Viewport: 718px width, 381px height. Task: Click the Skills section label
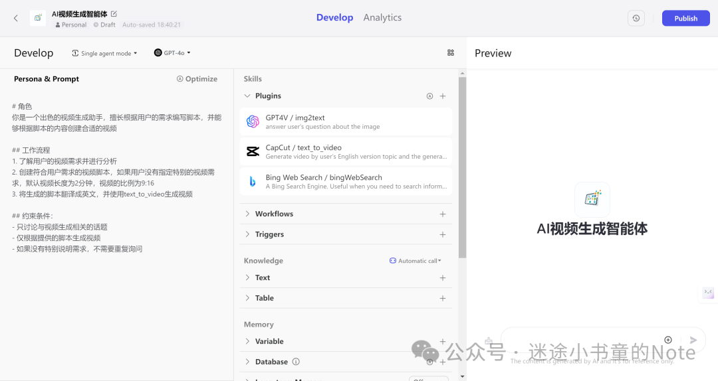tap(253, 79)
